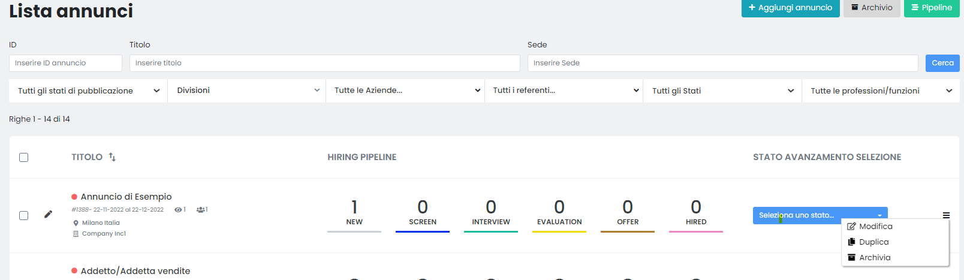Click the candidates group icon under Annuncio di Esempio

click(x=200, y=210)
